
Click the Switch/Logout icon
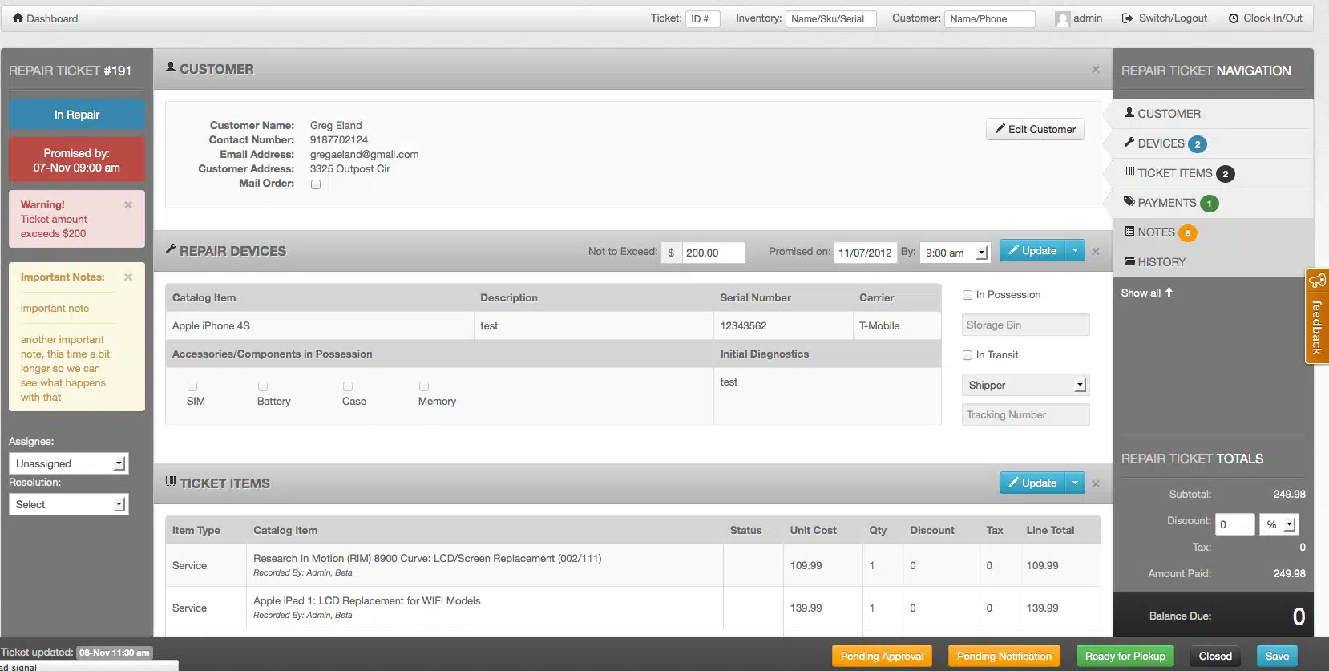[1127, 18]
